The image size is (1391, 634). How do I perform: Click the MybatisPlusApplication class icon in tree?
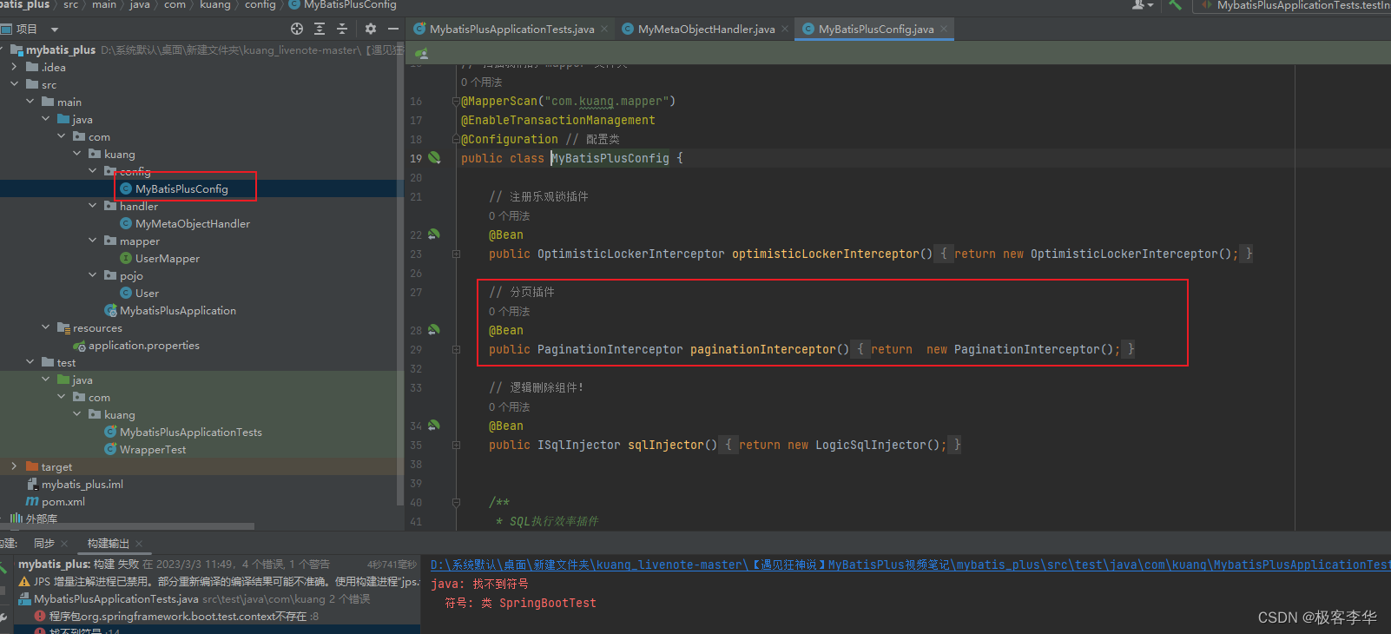coord(110,310)
